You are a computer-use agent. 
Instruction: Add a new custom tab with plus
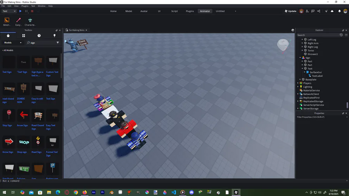(235, 11)
